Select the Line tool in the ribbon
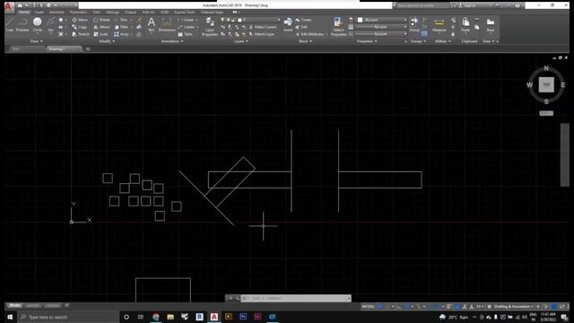 click(x=10, y=24)
